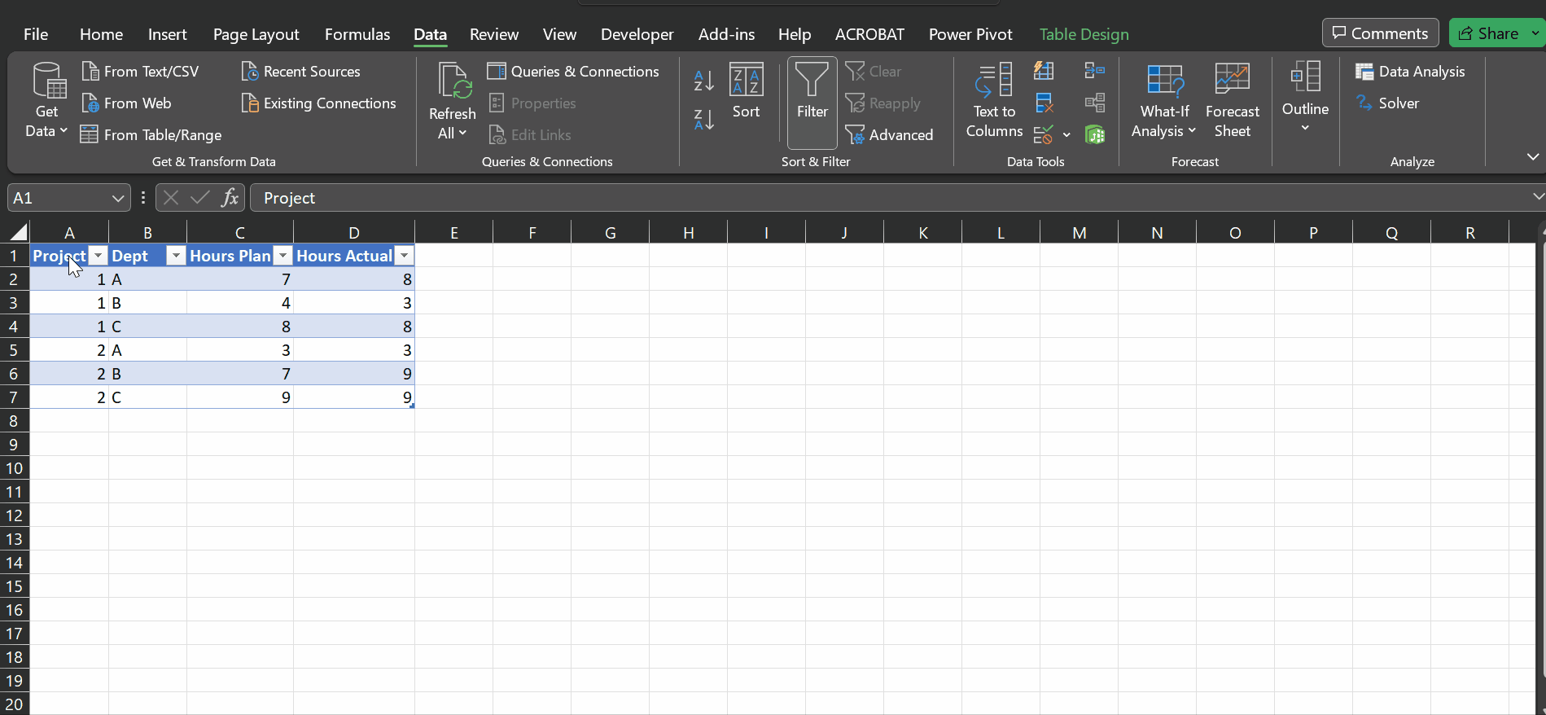This screenshot has height=715, width=1546.
Task: Click the green Share button
Action: pyautogui.click(x=1487, y=33)
